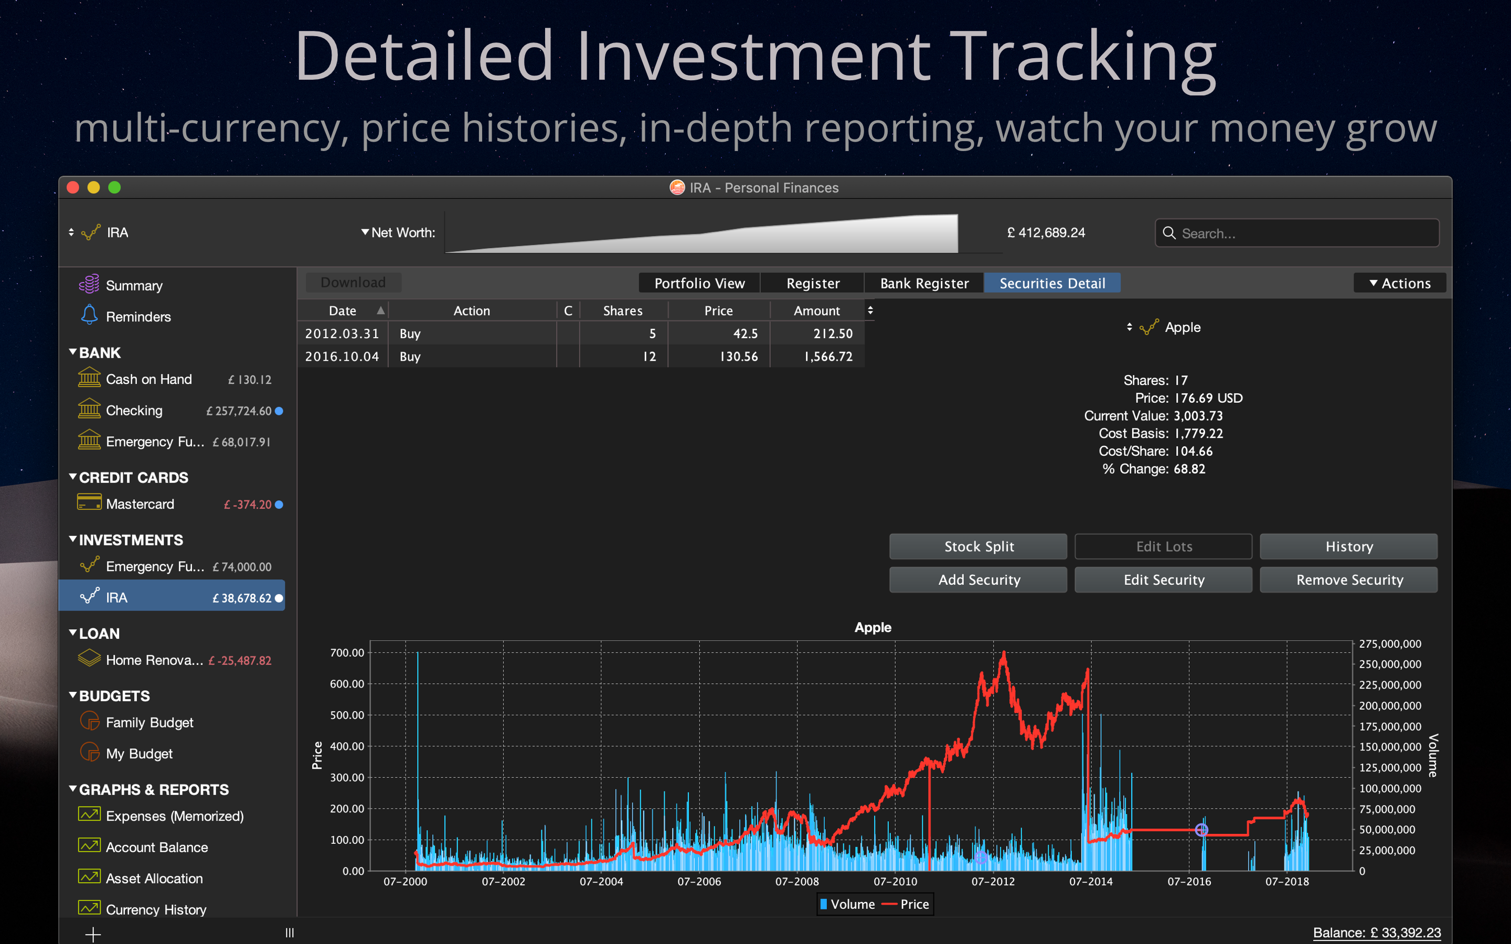Click the Home Renovation loan icon
Screen dimensions: 1511x944
[89, 659]
